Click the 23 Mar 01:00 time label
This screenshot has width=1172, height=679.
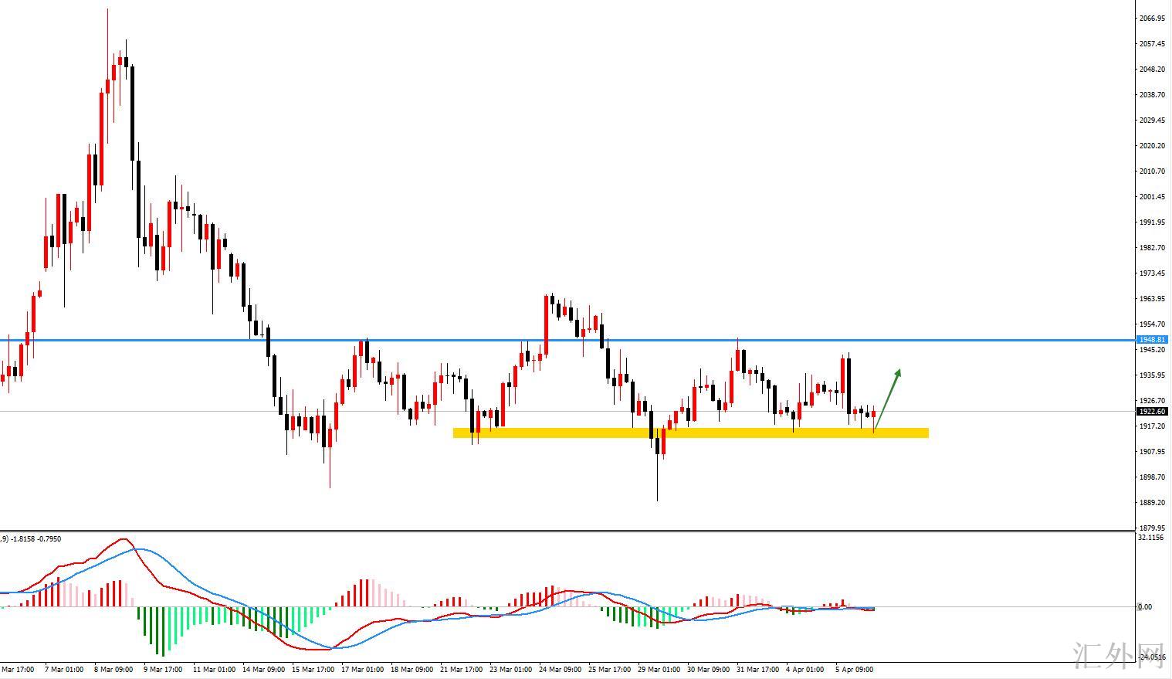pos(510,670)
